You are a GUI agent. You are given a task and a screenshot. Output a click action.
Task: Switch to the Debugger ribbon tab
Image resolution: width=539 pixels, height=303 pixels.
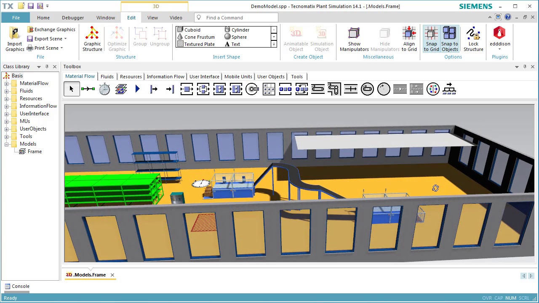73,18
